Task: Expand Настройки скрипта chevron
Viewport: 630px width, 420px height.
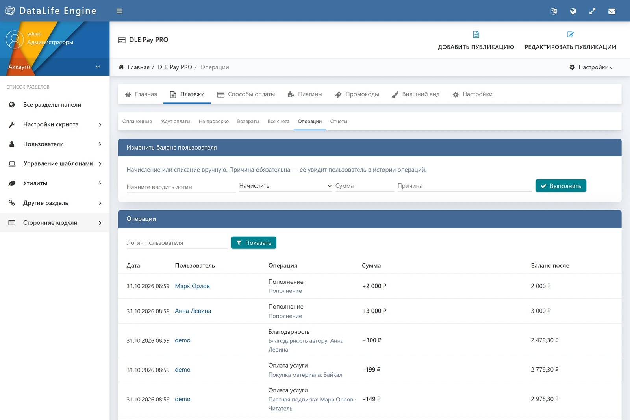Action: 100,125
